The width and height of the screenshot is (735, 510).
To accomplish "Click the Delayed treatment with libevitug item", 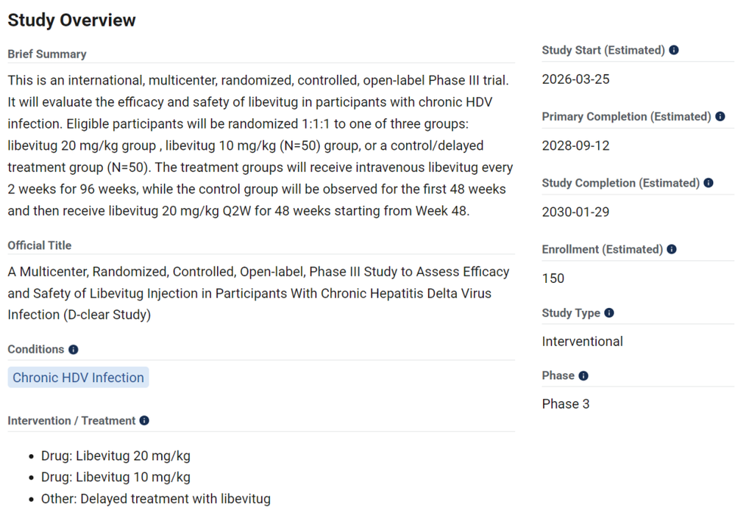I will 156,499.
